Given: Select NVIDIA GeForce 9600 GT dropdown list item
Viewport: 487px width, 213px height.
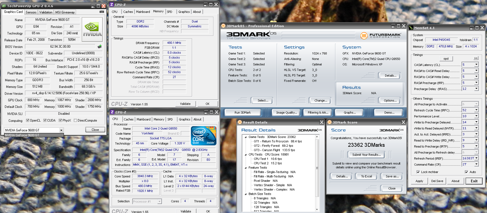Looking at the screenshot, I should click(34, 135).
